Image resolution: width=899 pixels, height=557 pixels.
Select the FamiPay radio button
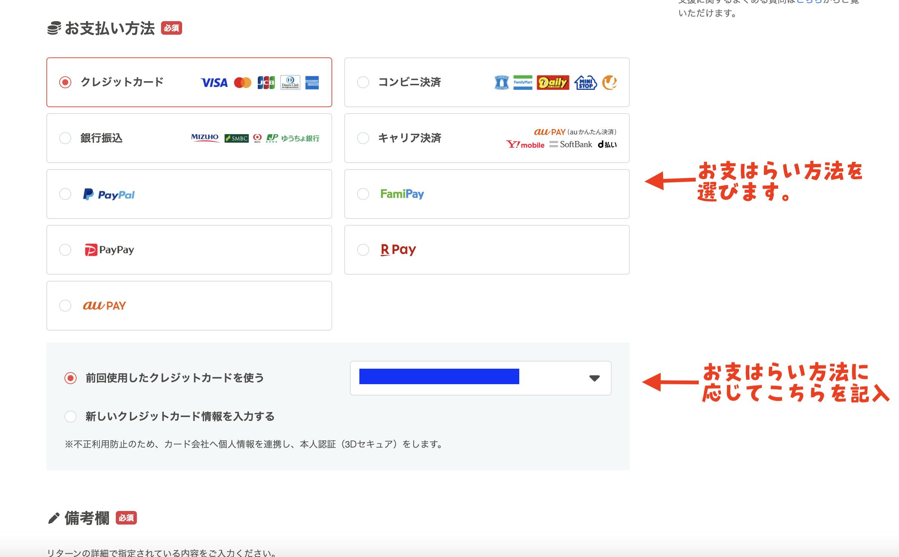tap(363, 194)
